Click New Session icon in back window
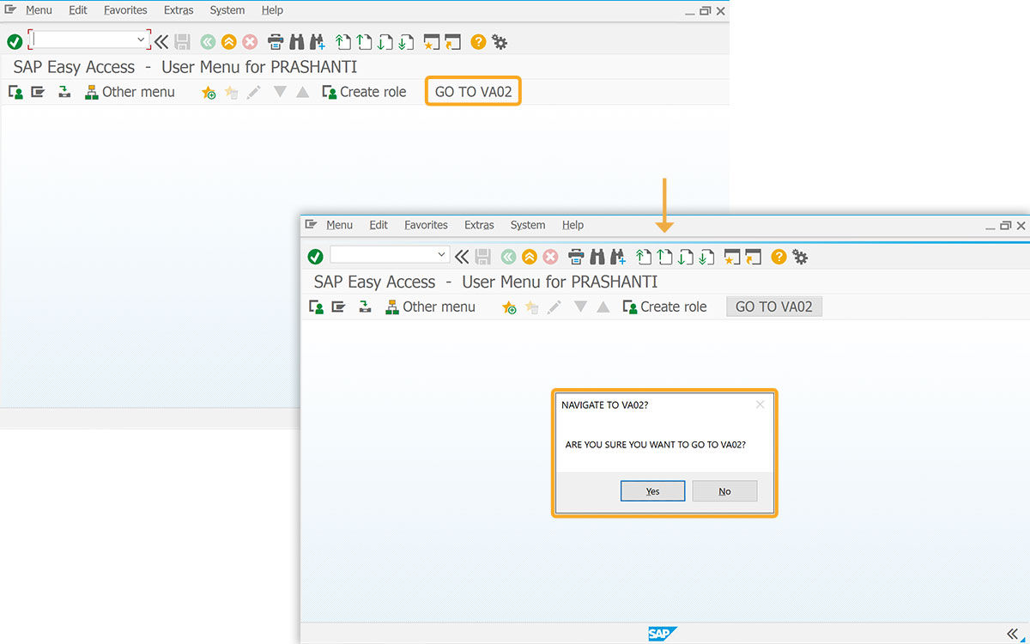Viewport: 1030px width, 644px height. coord(432,41)
